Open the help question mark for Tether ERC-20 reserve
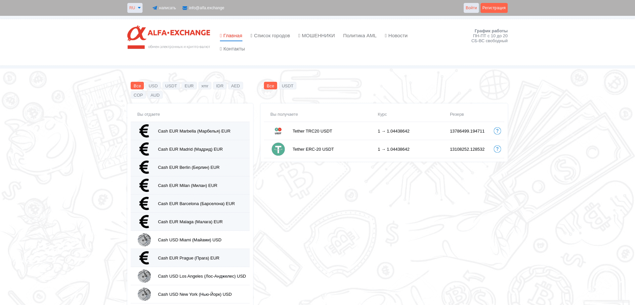This screenshot has width=635, height=305. point(497,149)
